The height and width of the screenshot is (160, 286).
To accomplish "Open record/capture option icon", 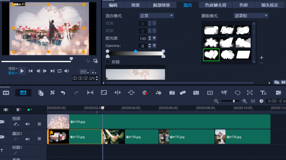I will [x=145, y=93].
